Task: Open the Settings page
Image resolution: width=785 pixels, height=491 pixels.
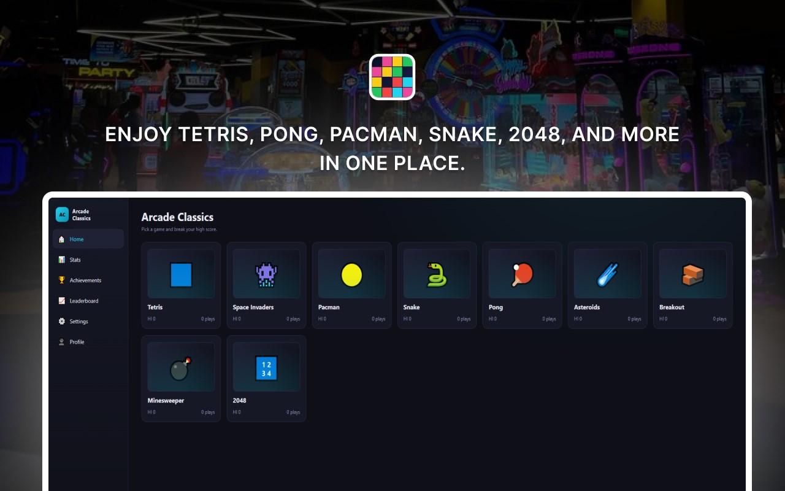Action: point(88,322)
